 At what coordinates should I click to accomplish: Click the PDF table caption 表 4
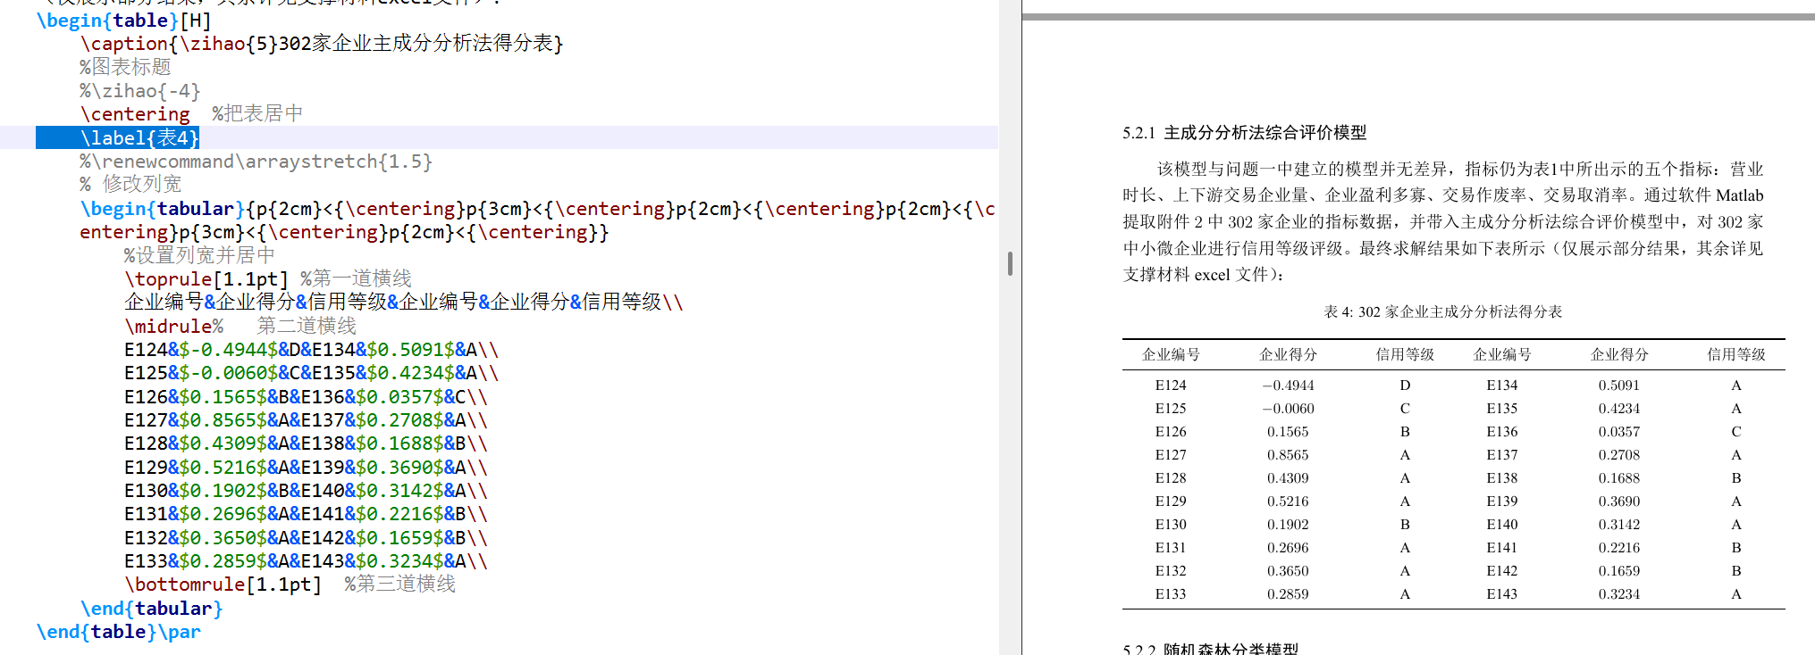click(x=1443, y=311)
